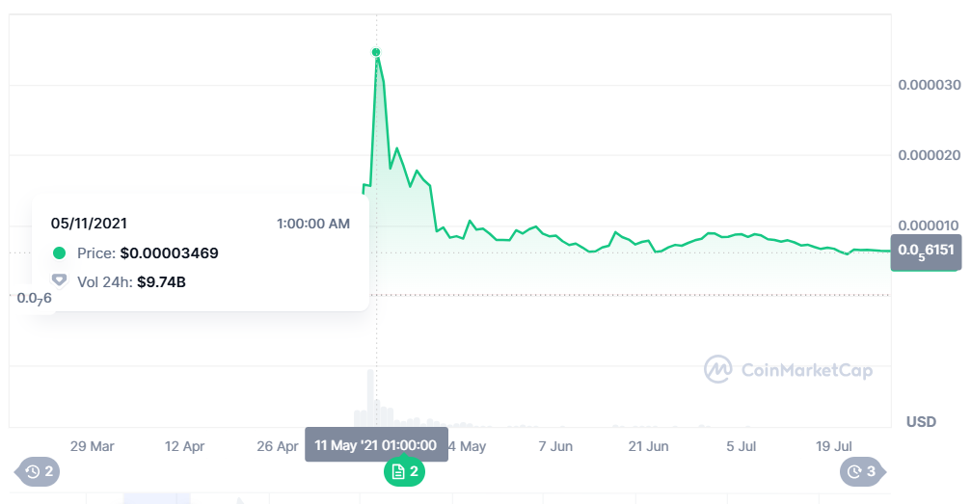This screenshot has width=971, height=504.
Task: Click the 0.000030 price axis label
Action: click(x=929, y=85)
